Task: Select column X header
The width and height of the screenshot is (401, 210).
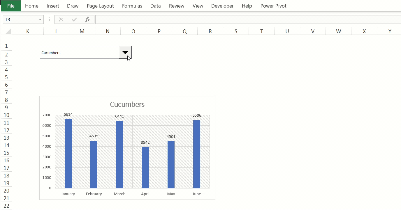Action: click(364, 31)
